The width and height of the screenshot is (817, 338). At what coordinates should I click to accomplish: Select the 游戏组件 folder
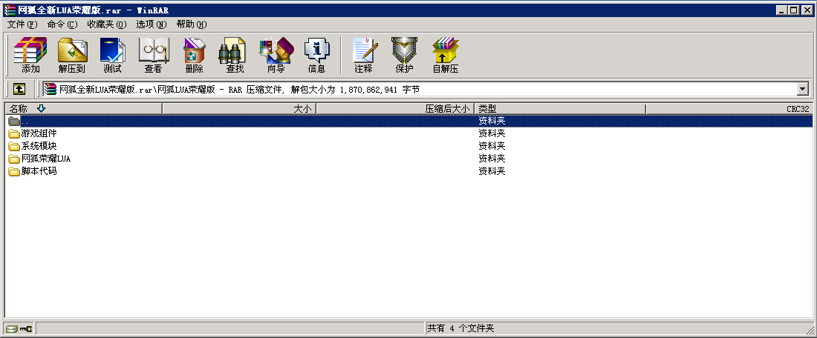click(39, 133)
